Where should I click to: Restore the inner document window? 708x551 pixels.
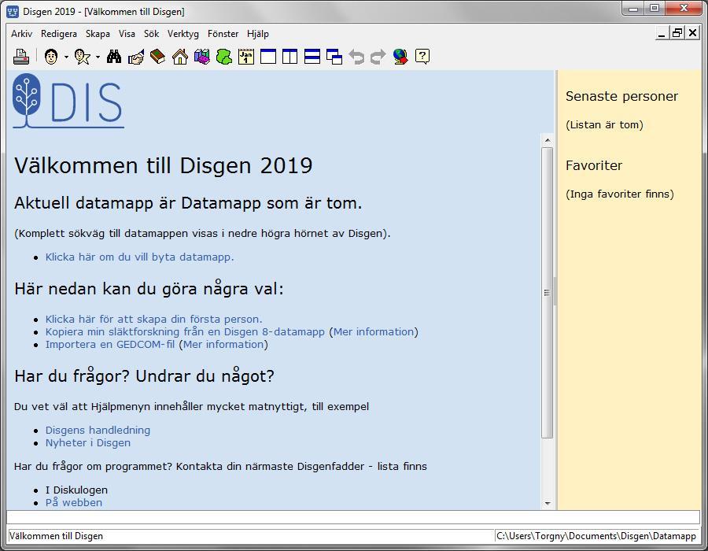[677, 33]
